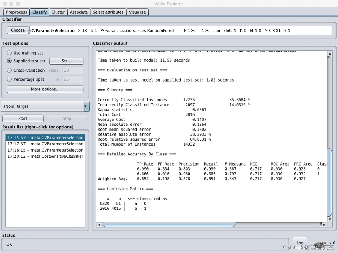Image resolution: width=338 pixels, height=253 pixels.
Task: Open the Cluster tab
Action: tap(58, 12)
